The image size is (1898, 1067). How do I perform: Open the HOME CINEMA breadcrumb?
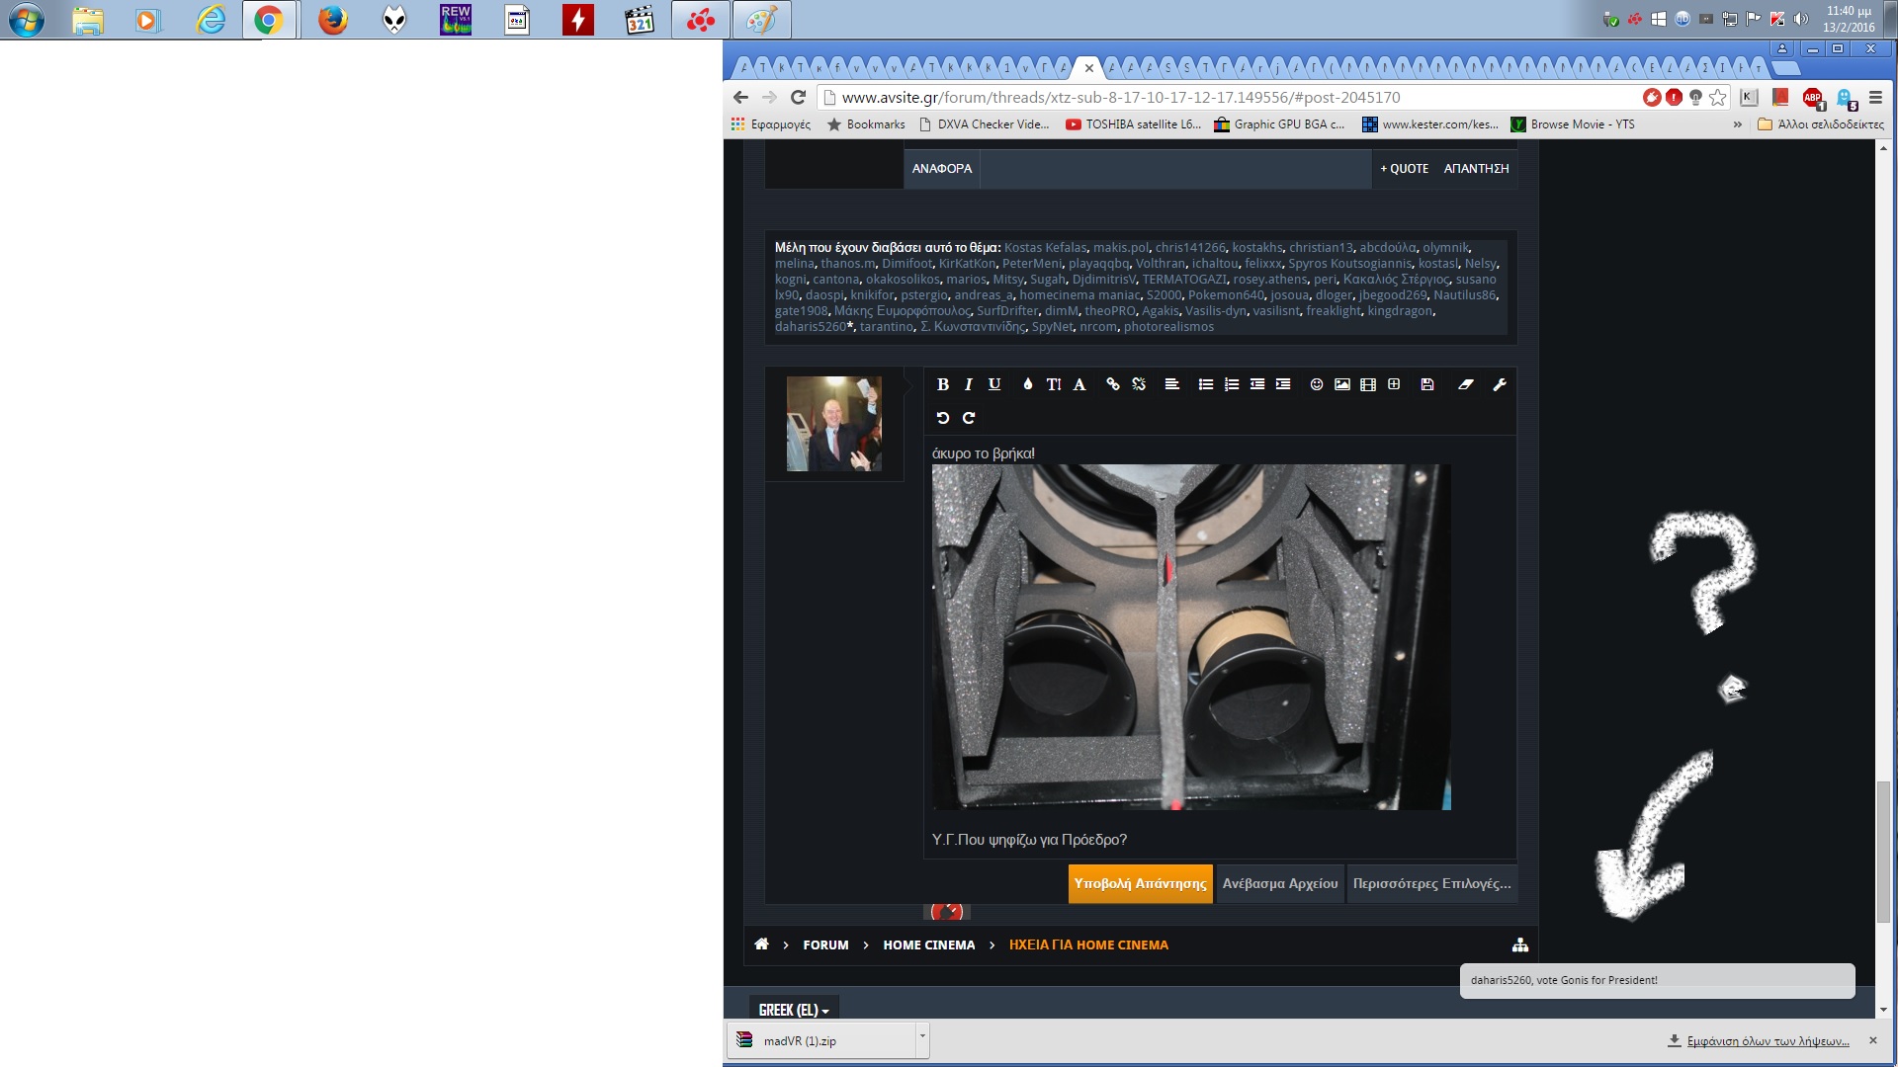(x=928, y=945)
